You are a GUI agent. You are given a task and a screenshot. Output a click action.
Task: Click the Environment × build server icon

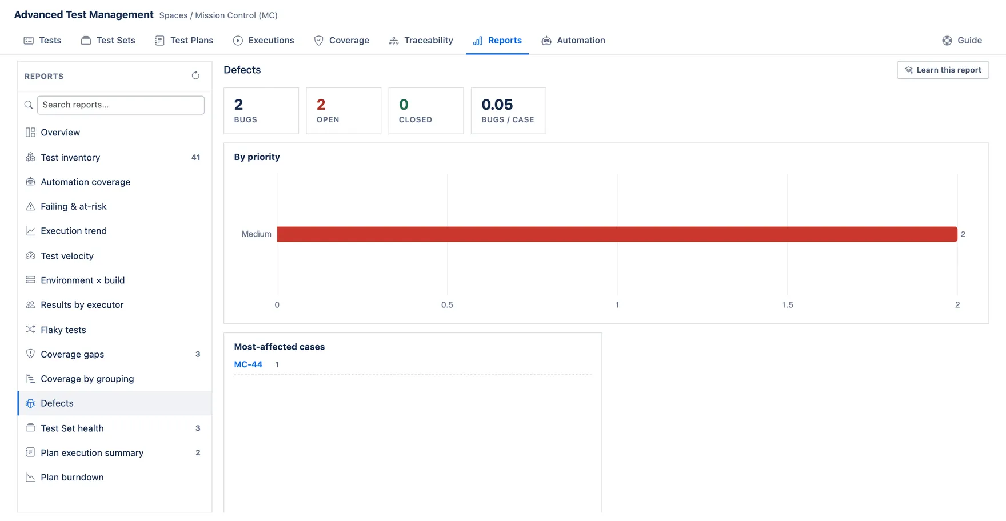(30, 280)
